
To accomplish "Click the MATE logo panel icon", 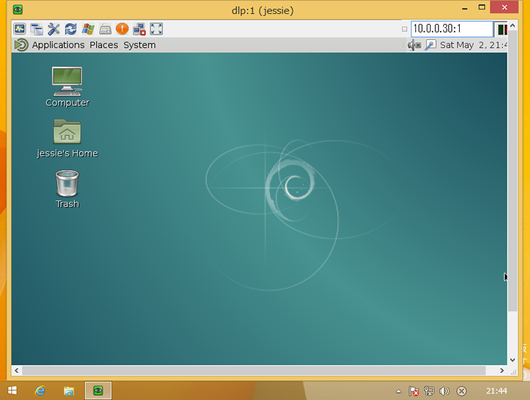I will pos(21,45).
